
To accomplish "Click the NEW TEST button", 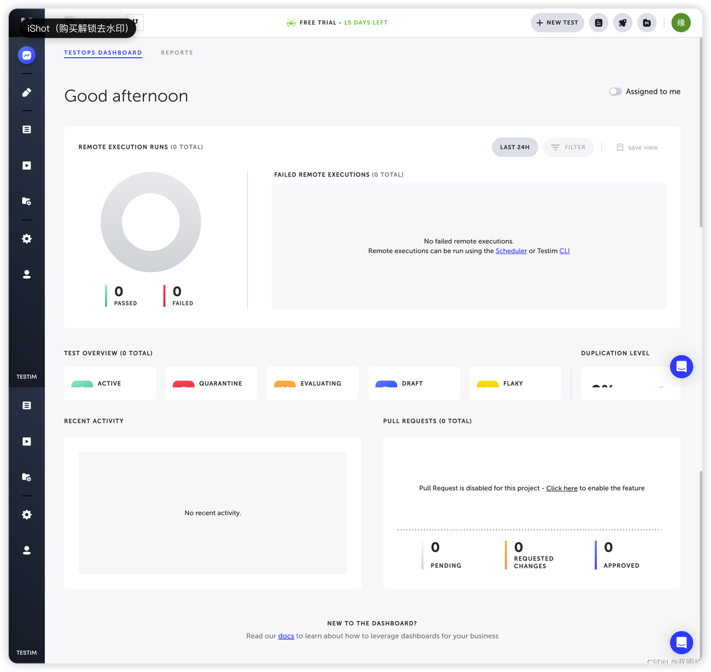I will pos(557,23).
